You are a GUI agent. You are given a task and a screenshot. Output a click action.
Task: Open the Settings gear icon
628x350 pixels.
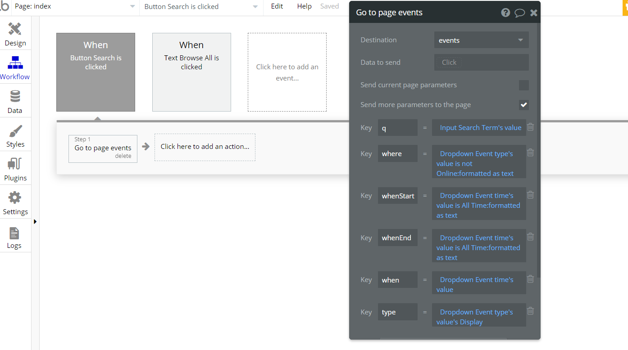tap(15, 198)
